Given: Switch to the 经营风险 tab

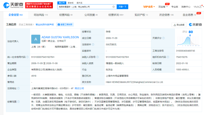Looking at the screenshot, I should pos(66,15).
